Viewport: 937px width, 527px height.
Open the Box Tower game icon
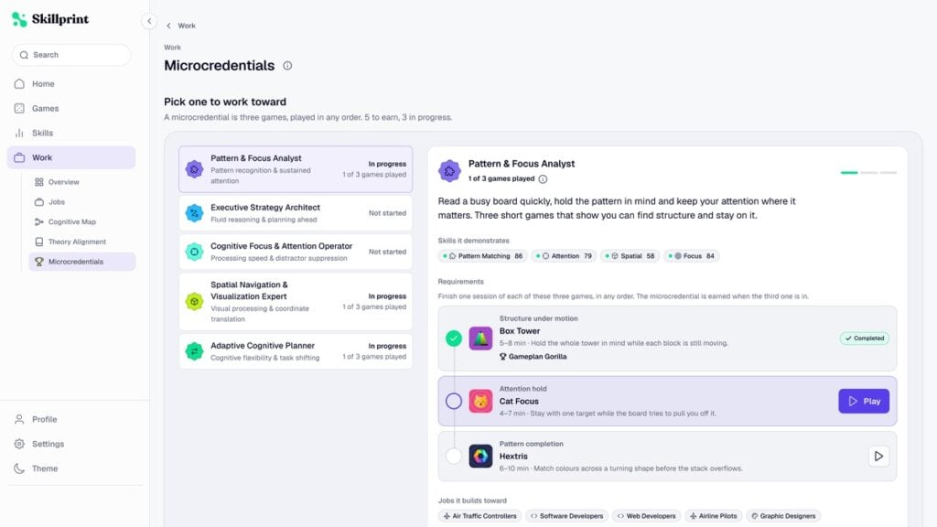click(480, 339)
